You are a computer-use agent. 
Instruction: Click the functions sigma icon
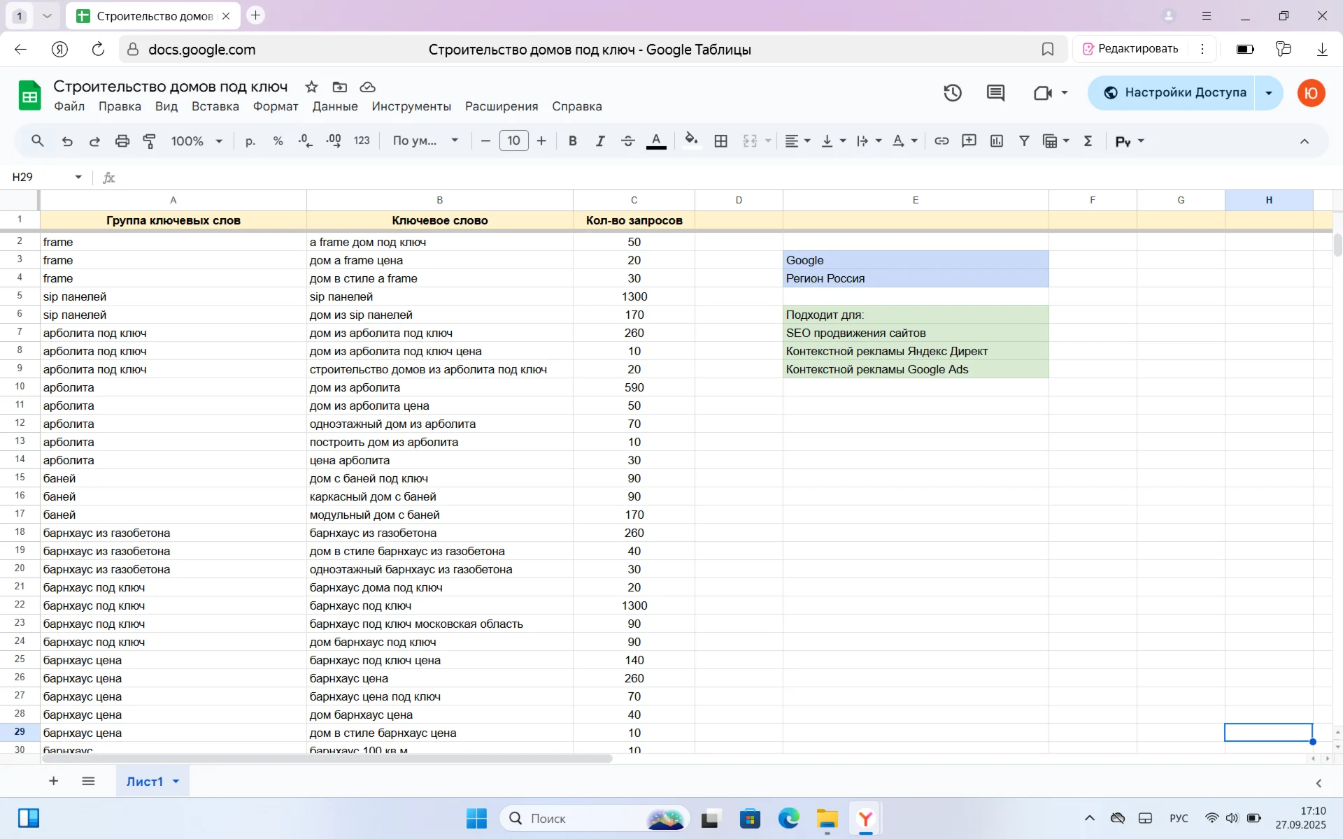point(1088,141)
